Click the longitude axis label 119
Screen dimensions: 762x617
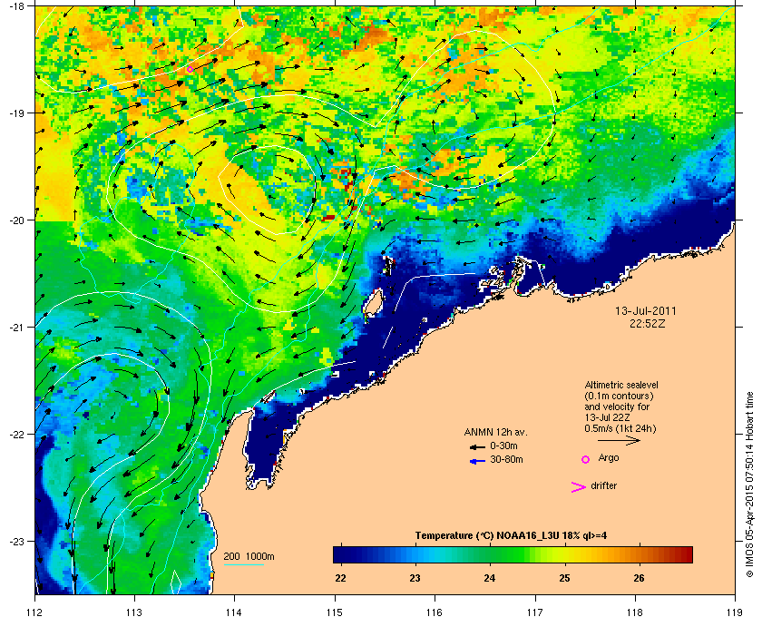tap(735, 612)
